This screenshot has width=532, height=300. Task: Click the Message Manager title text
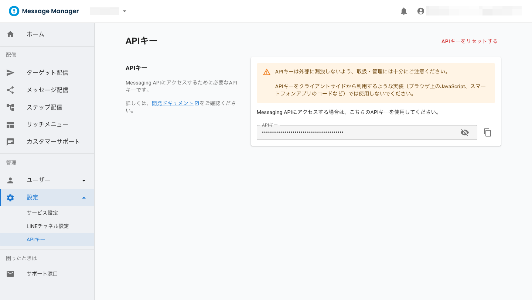point(50,11)
